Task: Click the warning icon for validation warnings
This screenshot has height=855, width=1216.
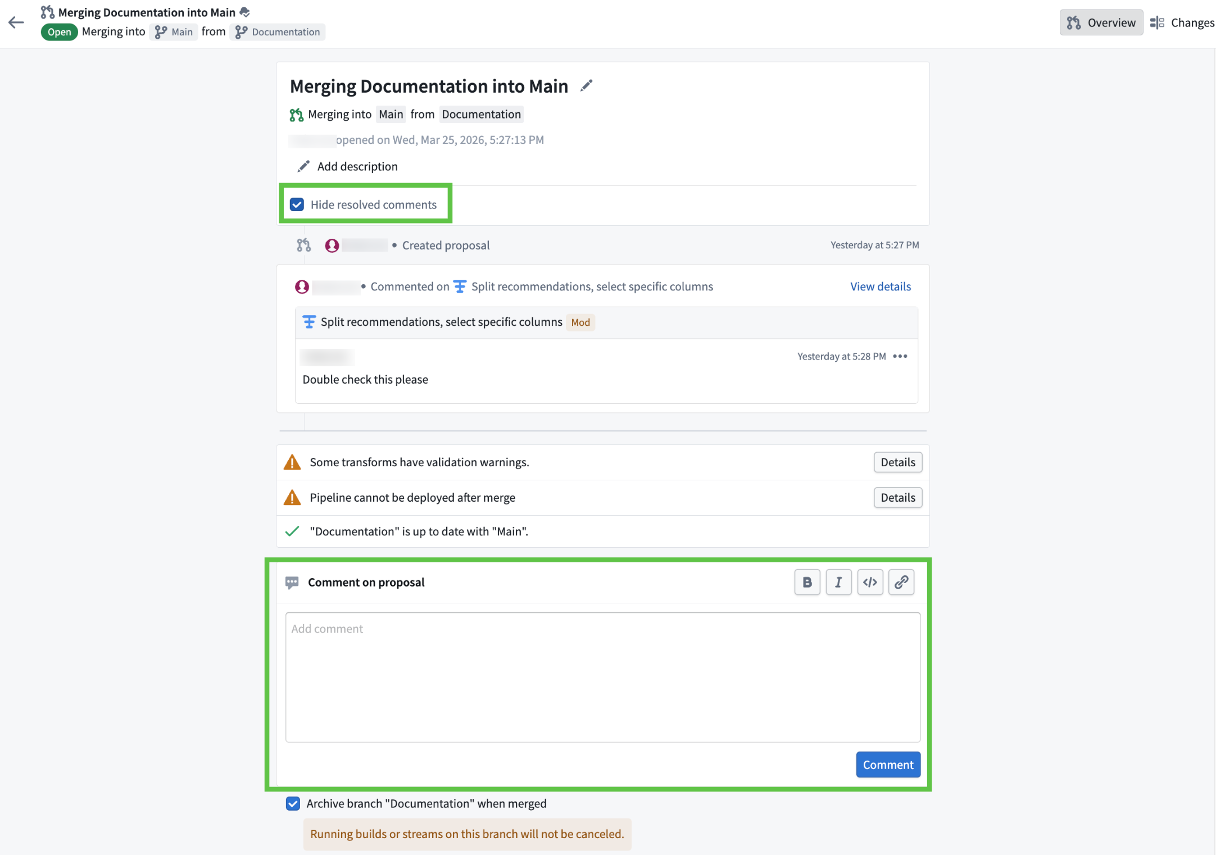Action: point(292,462)
